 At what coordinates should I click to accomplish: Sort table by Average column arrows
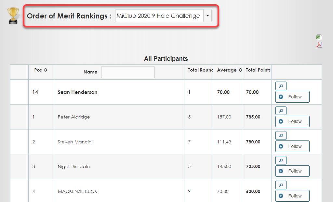coord(240,70)
